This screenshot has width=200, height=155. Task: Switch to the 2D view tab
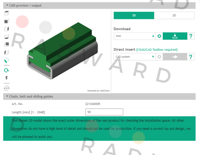tap(174, 15)
